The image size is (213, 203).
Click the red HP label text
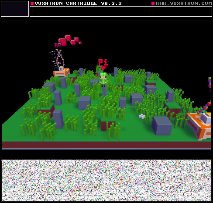[58, 45]
